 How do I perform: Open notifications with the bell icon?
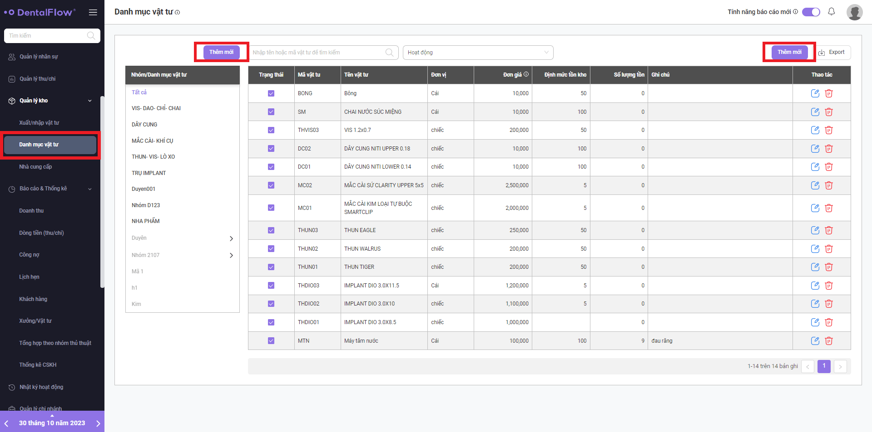(x=831, y=12)
